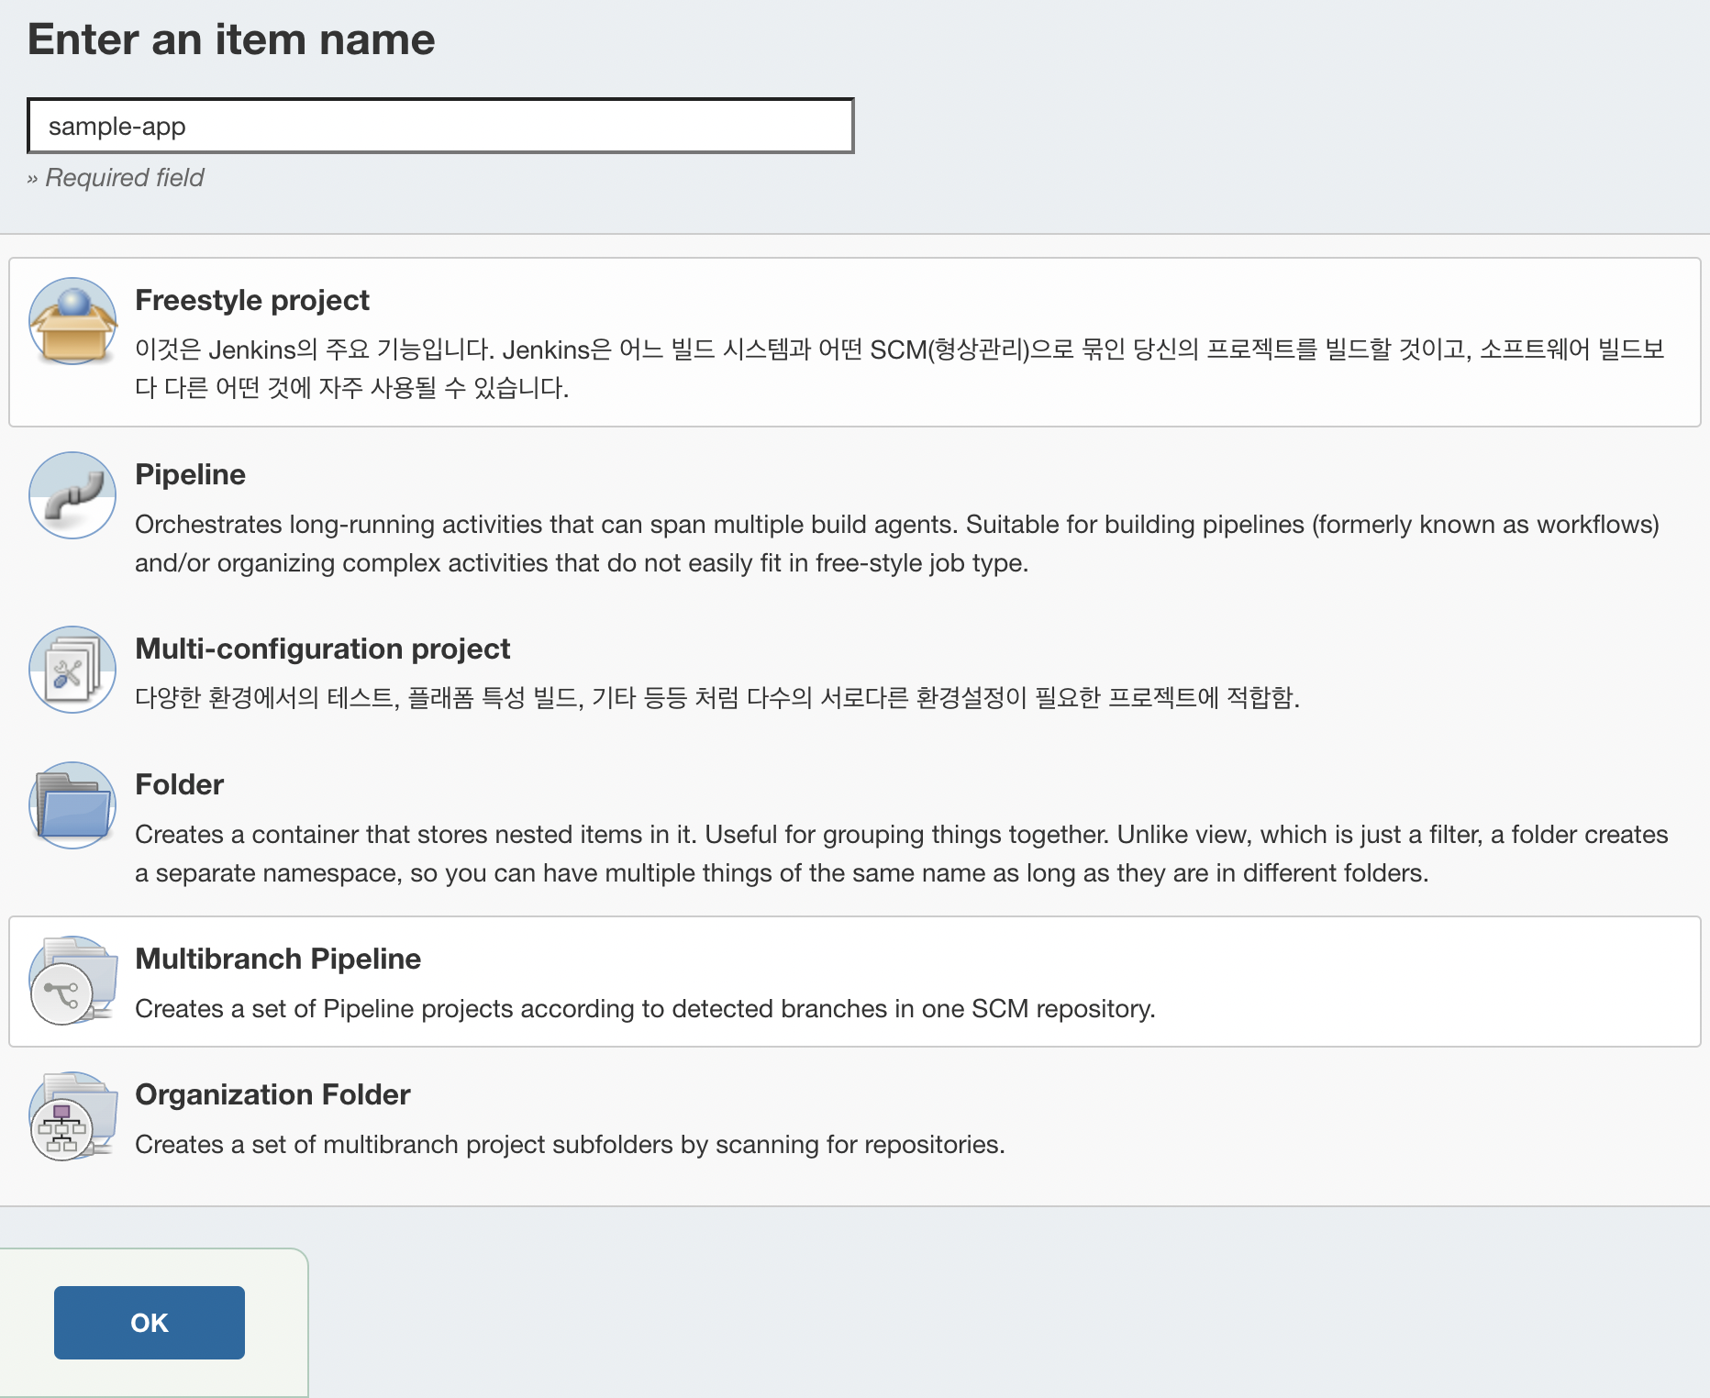Pick the Multibranch Pipeline title
Screen dimensions: 1710x1398
tap(278, 959)
